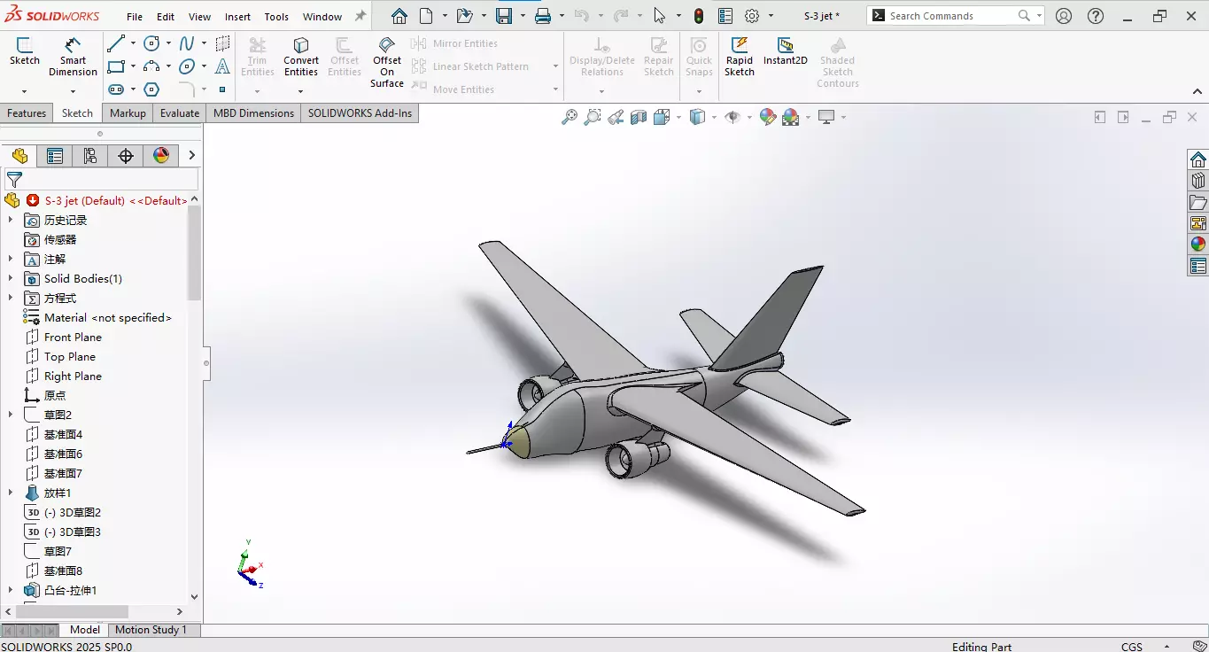Click the Section View icon
Image resolution: width=1209 pixels, height=652 pixels.
639,117
